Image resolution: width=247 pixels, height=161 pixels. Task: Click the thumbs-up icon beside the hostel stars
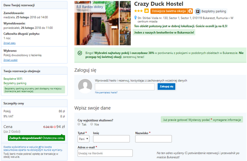147,11
